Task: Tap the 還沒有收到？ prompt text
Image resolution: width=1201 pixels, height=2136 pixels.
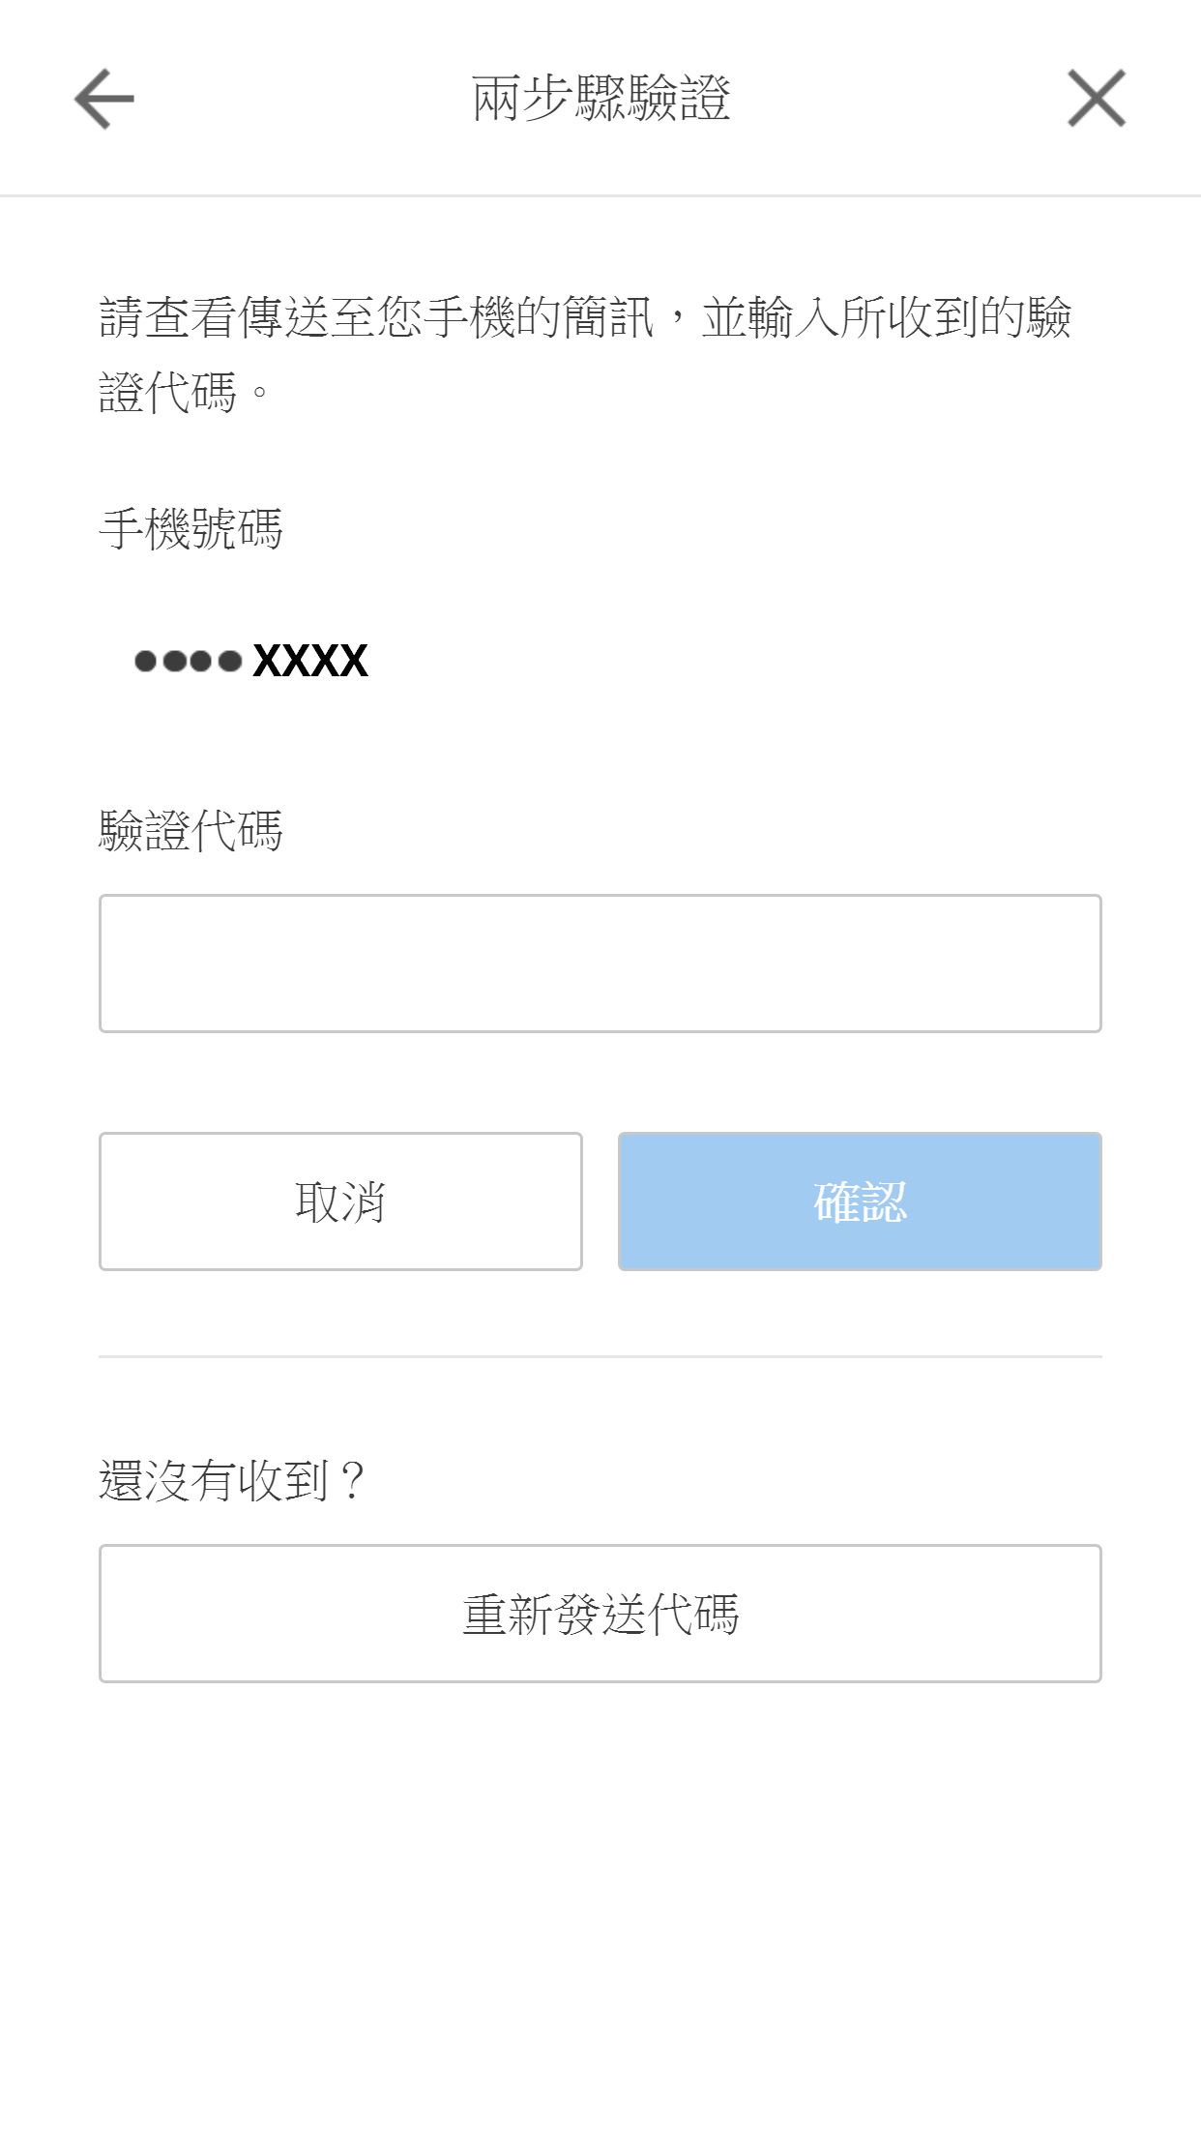Action: pos(232,1481)
